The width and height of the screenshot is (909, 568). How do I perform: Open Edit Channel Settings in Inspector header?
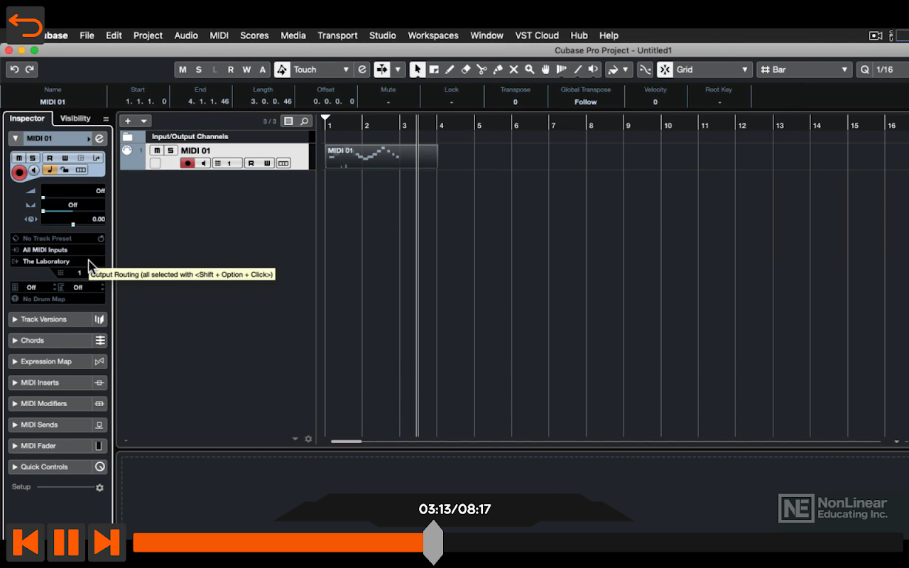click(99, 138)
